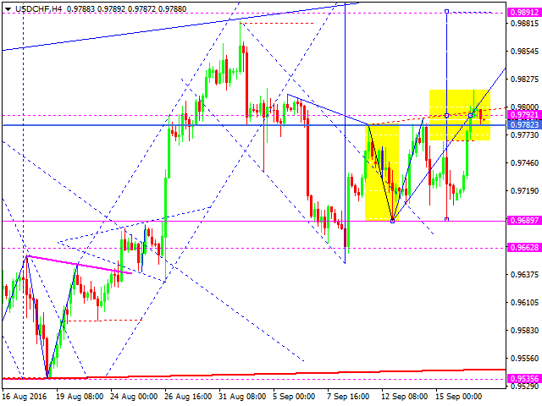Click the 0.96375 price scale value
Image resolution: width=542 pixels, height=406 pixels.
tap(524, 274)
